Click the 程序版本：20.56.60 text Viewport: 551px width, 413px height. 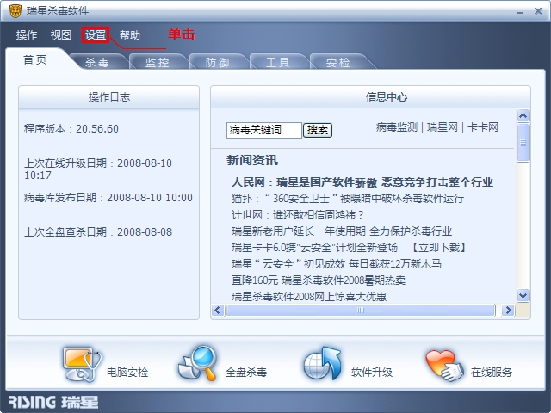[71, 128]
